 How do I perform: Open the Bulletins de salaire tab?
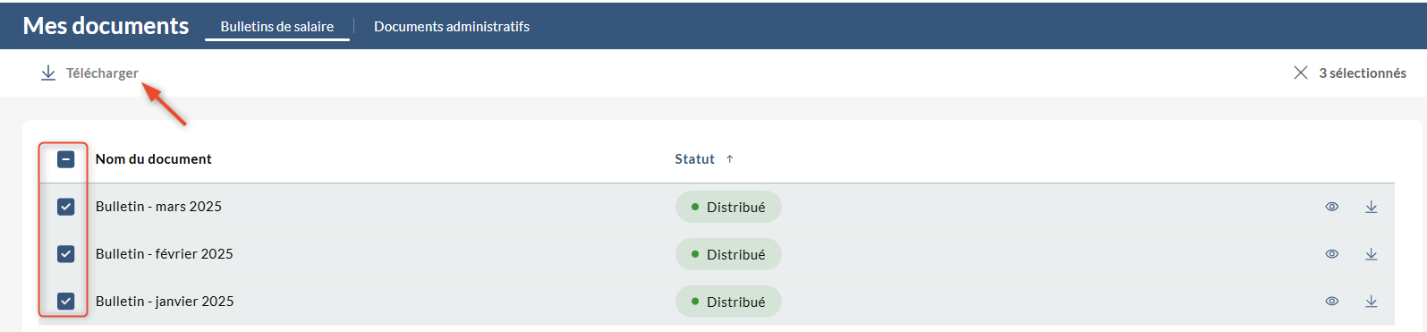coord(277,27)
